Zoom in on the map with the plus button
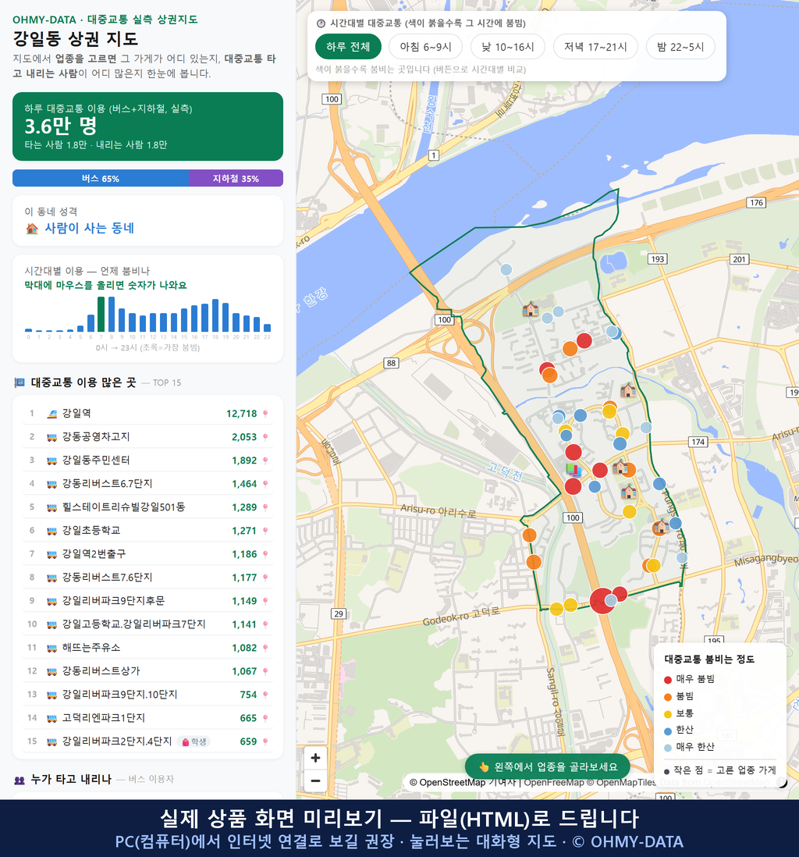The height and width of the screenshot is (857, 799). click(x=315, y=758)
